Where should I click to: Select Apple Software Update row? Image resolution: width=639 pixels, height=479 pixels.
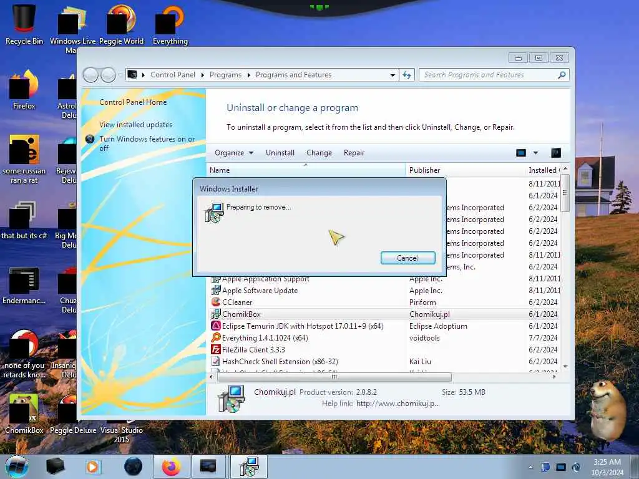point(384,291)
